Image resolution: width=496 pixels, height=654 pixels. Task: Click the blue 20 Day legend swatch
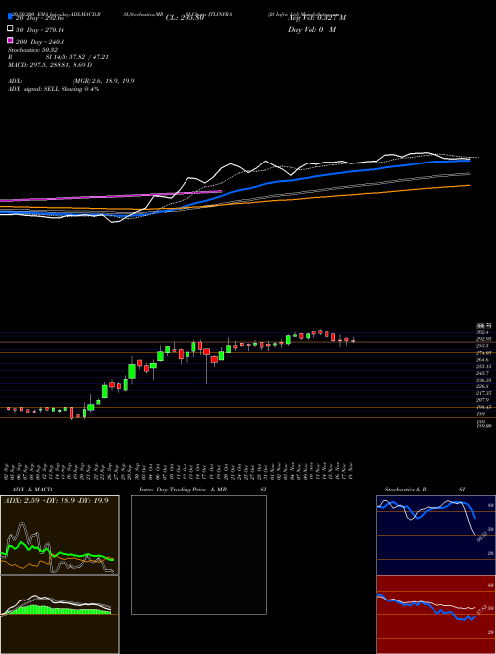(x=11, y=17)
